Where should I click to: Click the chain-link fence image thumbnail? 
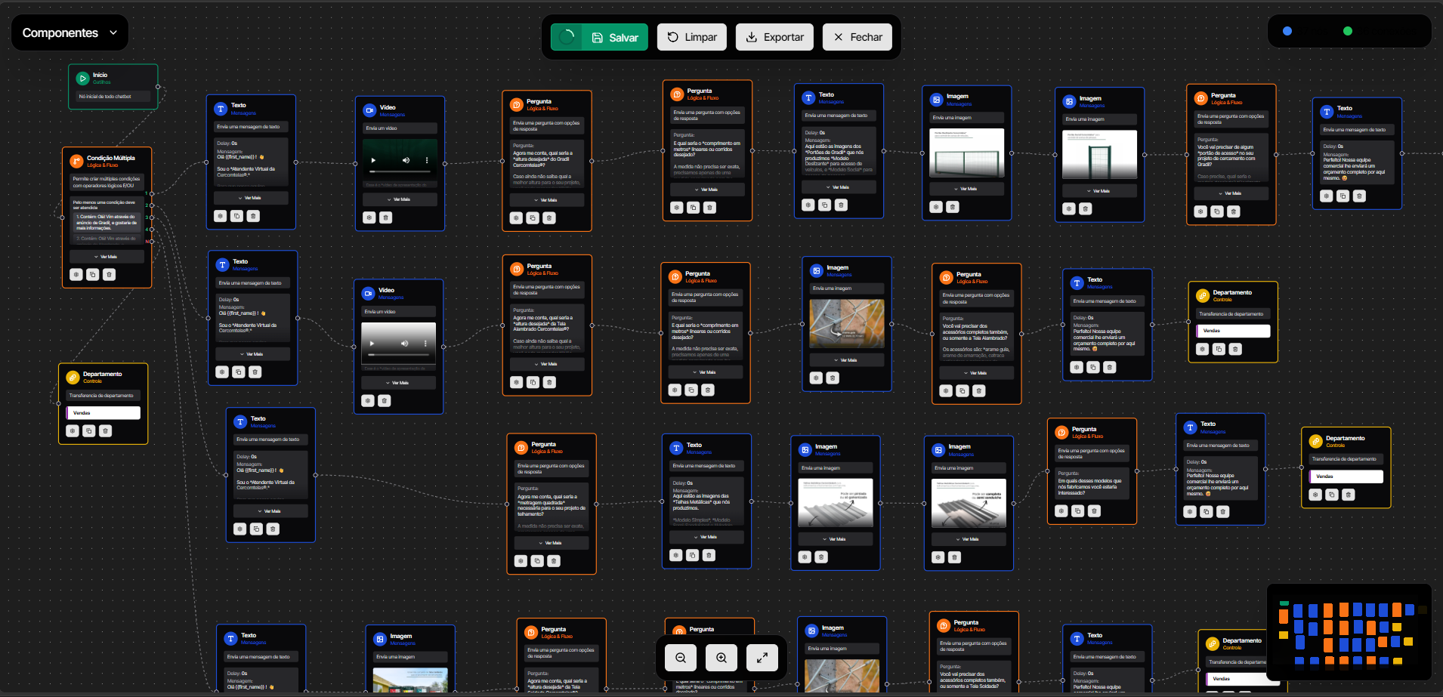847,323
